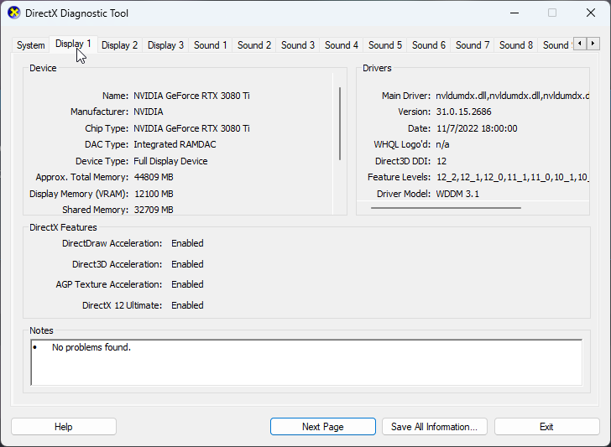The width and height of the screenshot is (611, 447).
Task: Click the Next Page button
Action: (322, 427)
